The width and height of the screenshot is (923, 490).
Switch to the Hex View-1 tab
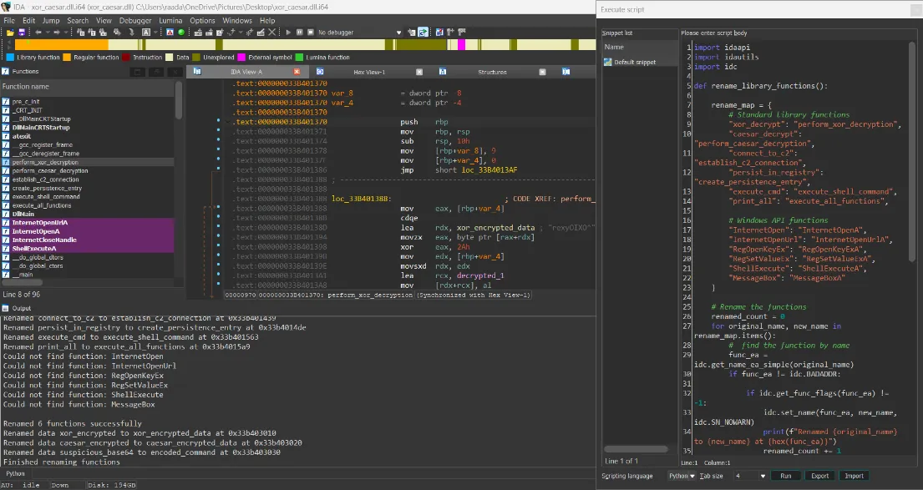point(369,72)
